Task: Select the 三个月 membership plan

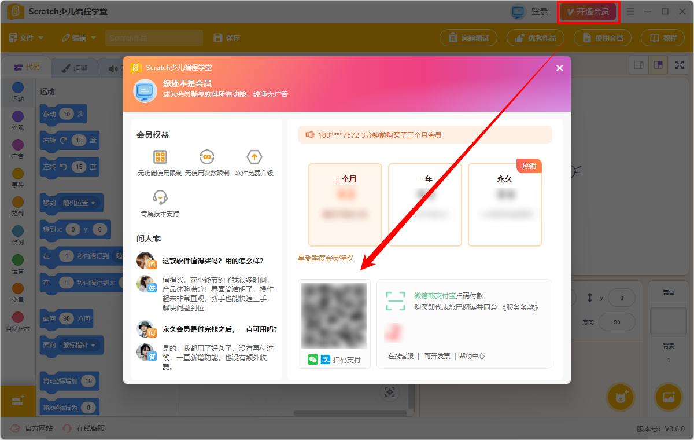Action: 345,205
